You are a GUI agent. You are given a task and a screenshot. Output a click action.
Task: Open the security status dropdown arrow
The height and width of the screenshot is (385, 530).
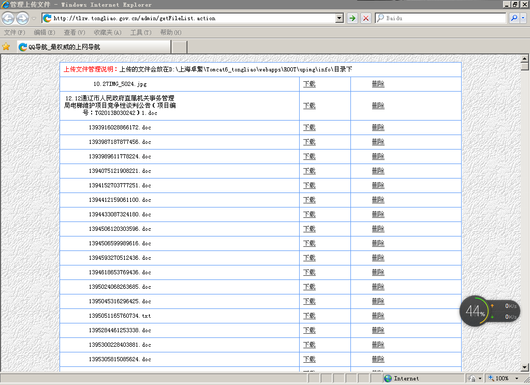click(480, 379)
